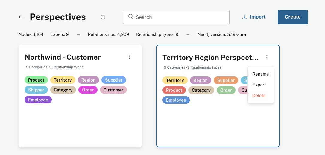Click the Import link
This screenshot has height=155, width=325.
(257, 17)
